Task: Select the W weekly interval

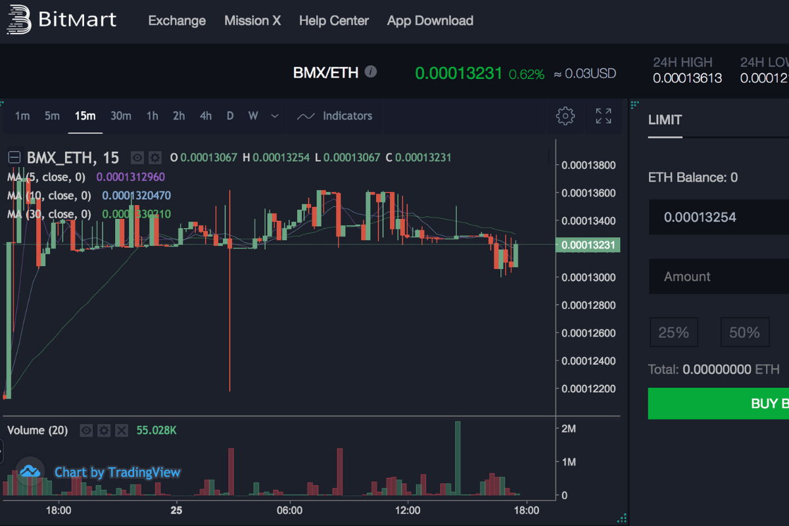Action: 253,116
